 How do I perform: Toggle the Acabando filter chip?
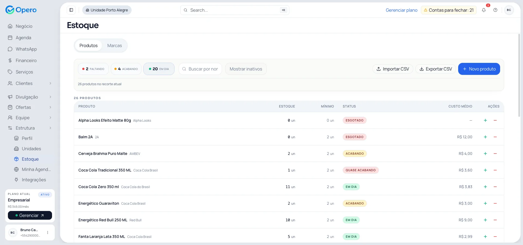[x=126, y=69]
